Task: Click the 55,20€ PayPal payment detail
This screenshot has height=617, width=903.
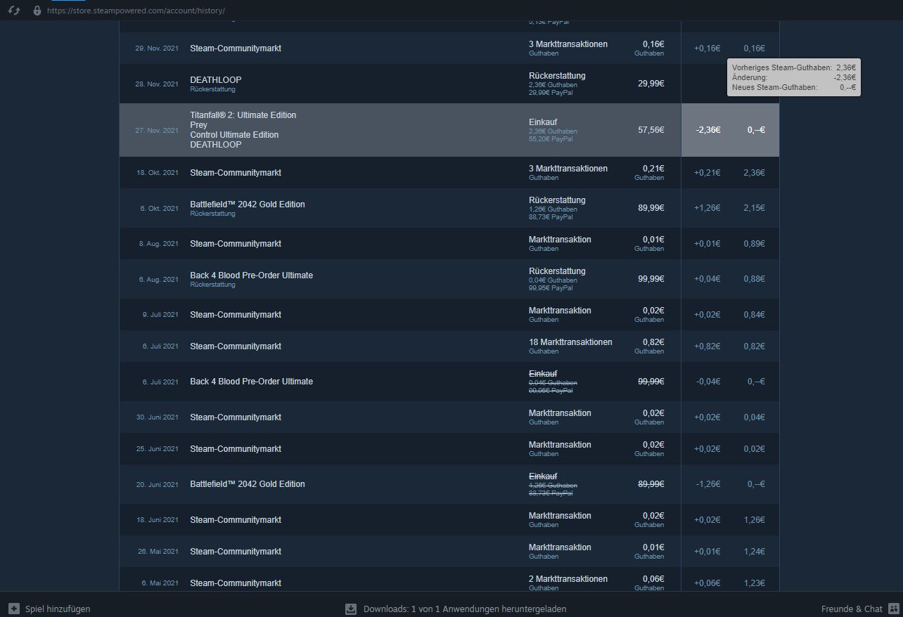Action: point(551,139)
